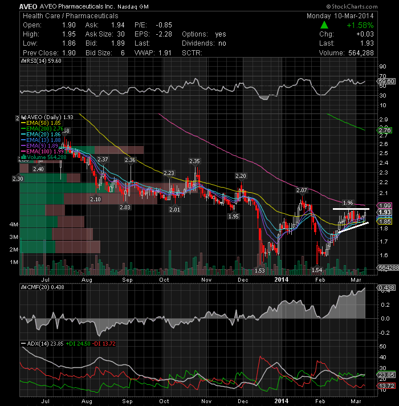
Task: Click the RSI(14) indicator line icon
Action: tap(23, 61)
